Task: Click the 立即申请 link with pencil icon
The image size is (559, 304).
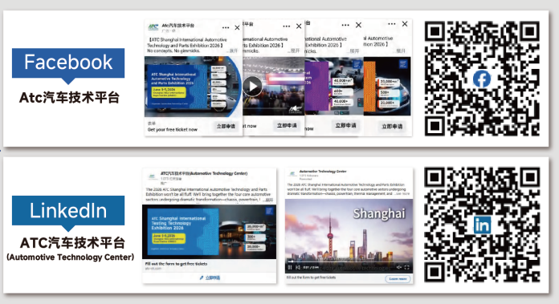Action: [210, 278]
